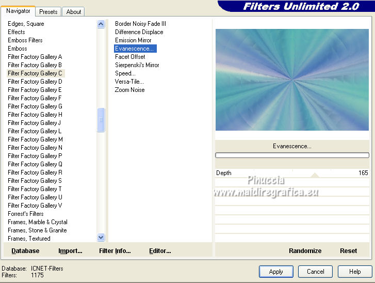Choose the Sierpenski's Mirror filter
Screen dimensions: 375x283
(137, 65)
